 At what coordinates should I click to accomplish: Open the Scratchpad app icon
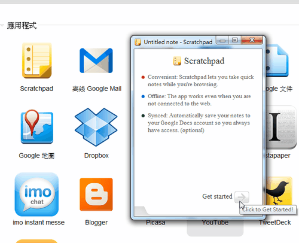36,60
